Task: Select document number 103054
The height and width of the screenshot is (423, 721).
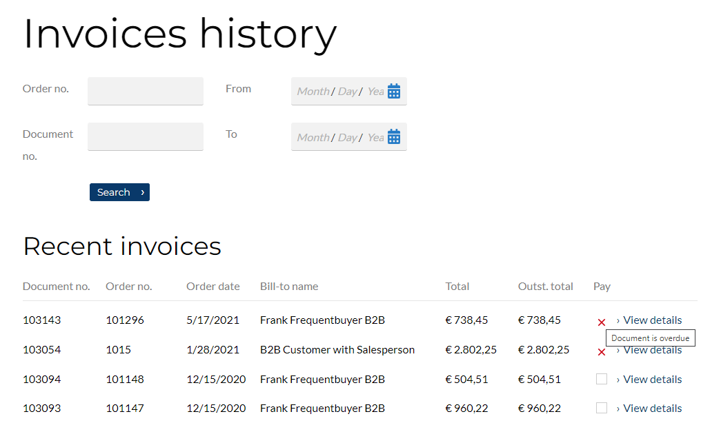Action: (x=42, y=349)
